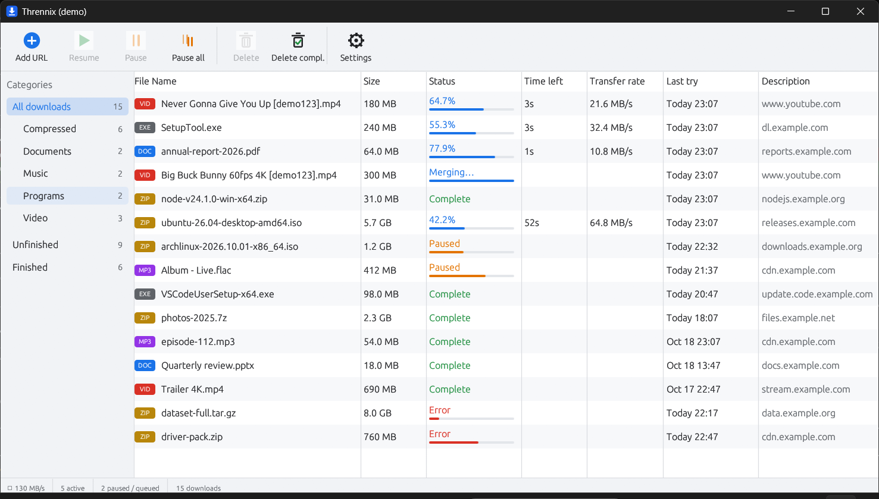Select the file name archlinux-2026.10.01-x86_64.iso

(x=230, y=247)
